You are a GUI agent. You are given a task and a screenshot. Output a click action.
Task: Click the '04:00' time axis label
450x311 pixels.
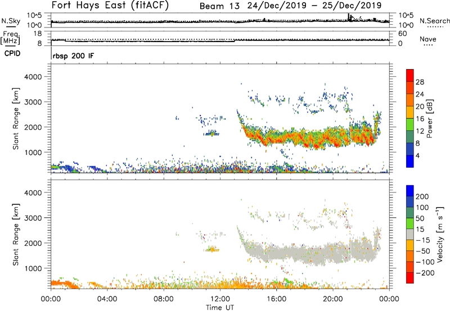107,299
